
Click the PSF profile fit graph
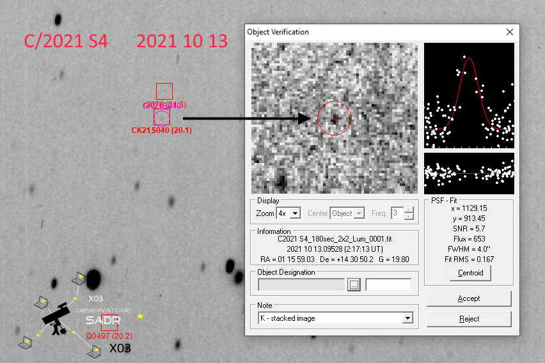click(x=469, y=95)
